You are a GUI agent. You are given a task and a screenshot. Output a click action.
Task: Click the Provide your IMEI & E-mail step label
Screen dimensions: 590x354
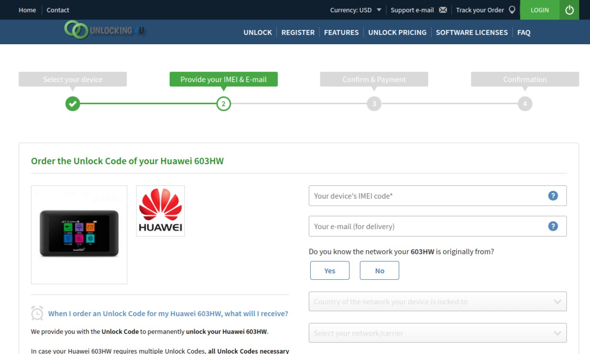pyautogui.click(x=224, y=79)
